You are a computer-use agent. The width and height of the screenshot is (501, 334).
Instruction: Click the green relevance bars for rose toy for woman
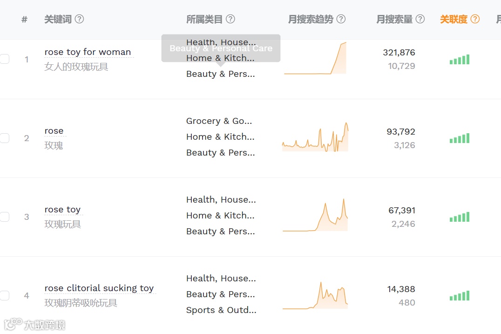click(459, 59)
